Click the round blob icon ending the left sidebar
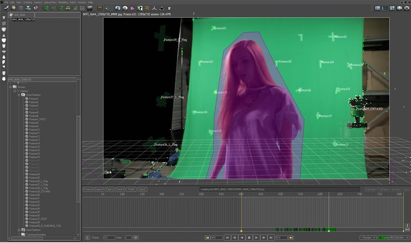The image size is (411, 243). coord(3,79)
